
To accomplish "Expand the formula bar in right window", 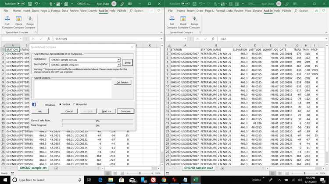I will tap(326, 39).
